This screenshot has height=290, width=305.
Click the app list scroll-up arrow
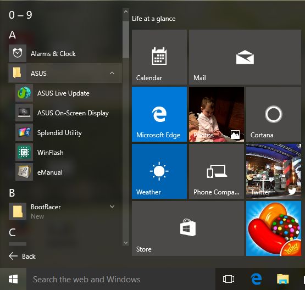tap(126, 12)
